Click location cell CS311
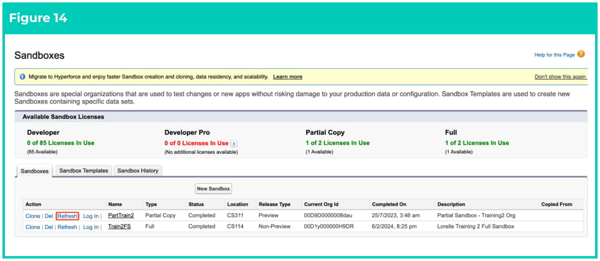600x261 pixels. click(x=235, y=216)
